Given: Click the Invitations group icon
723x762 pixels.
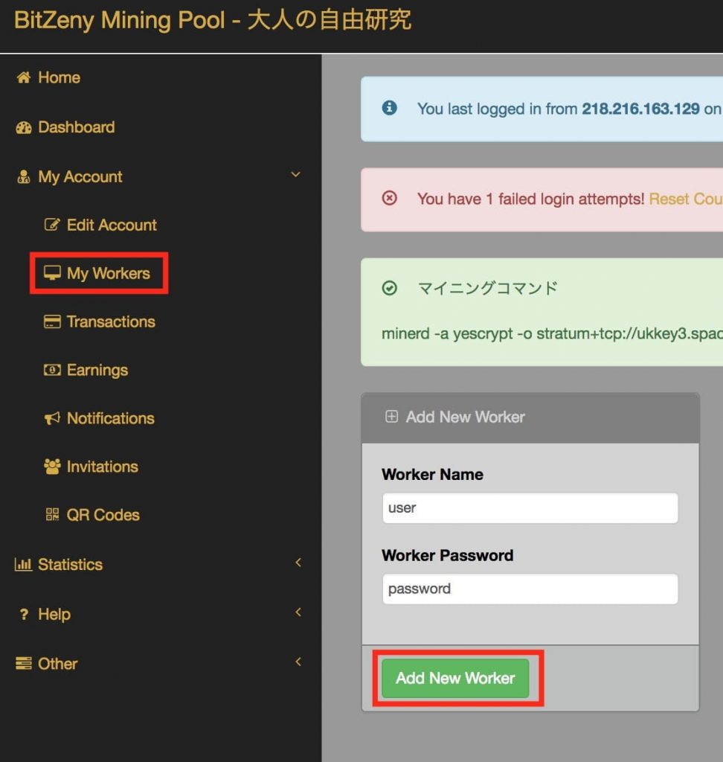Looking at the screenshot, I should coord(52,467).
